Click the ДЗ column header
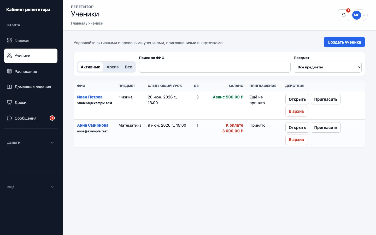 [x=196, y=86]
